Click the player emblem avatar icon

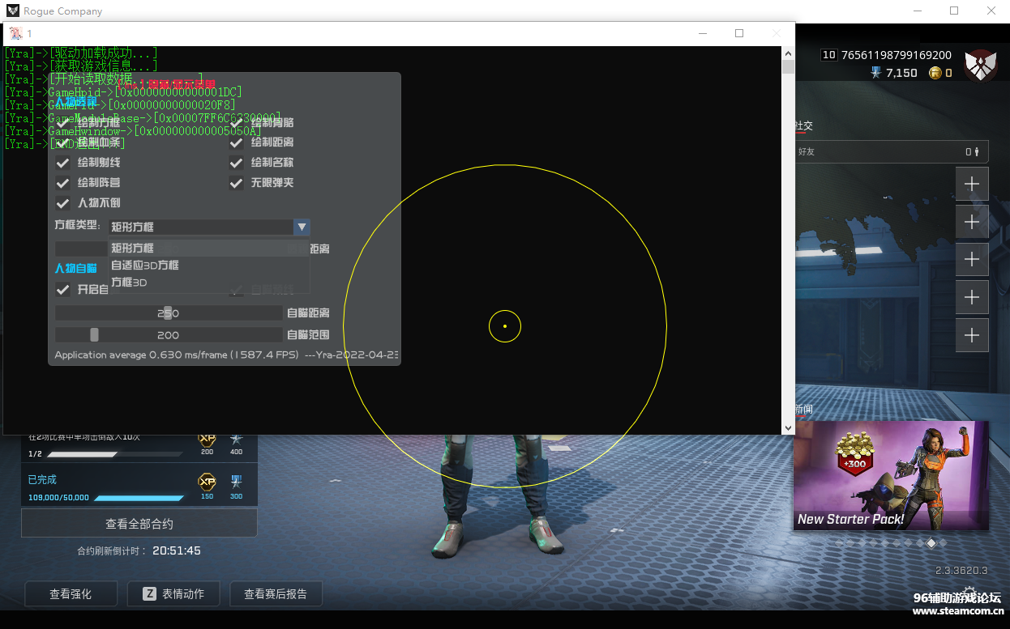coord(980,64)
